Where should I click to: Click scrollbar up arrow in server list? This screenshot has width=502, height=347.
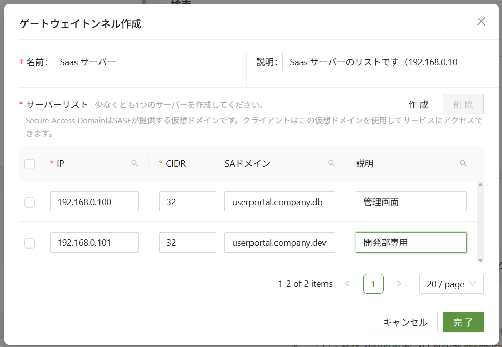[x=480, y=185]
